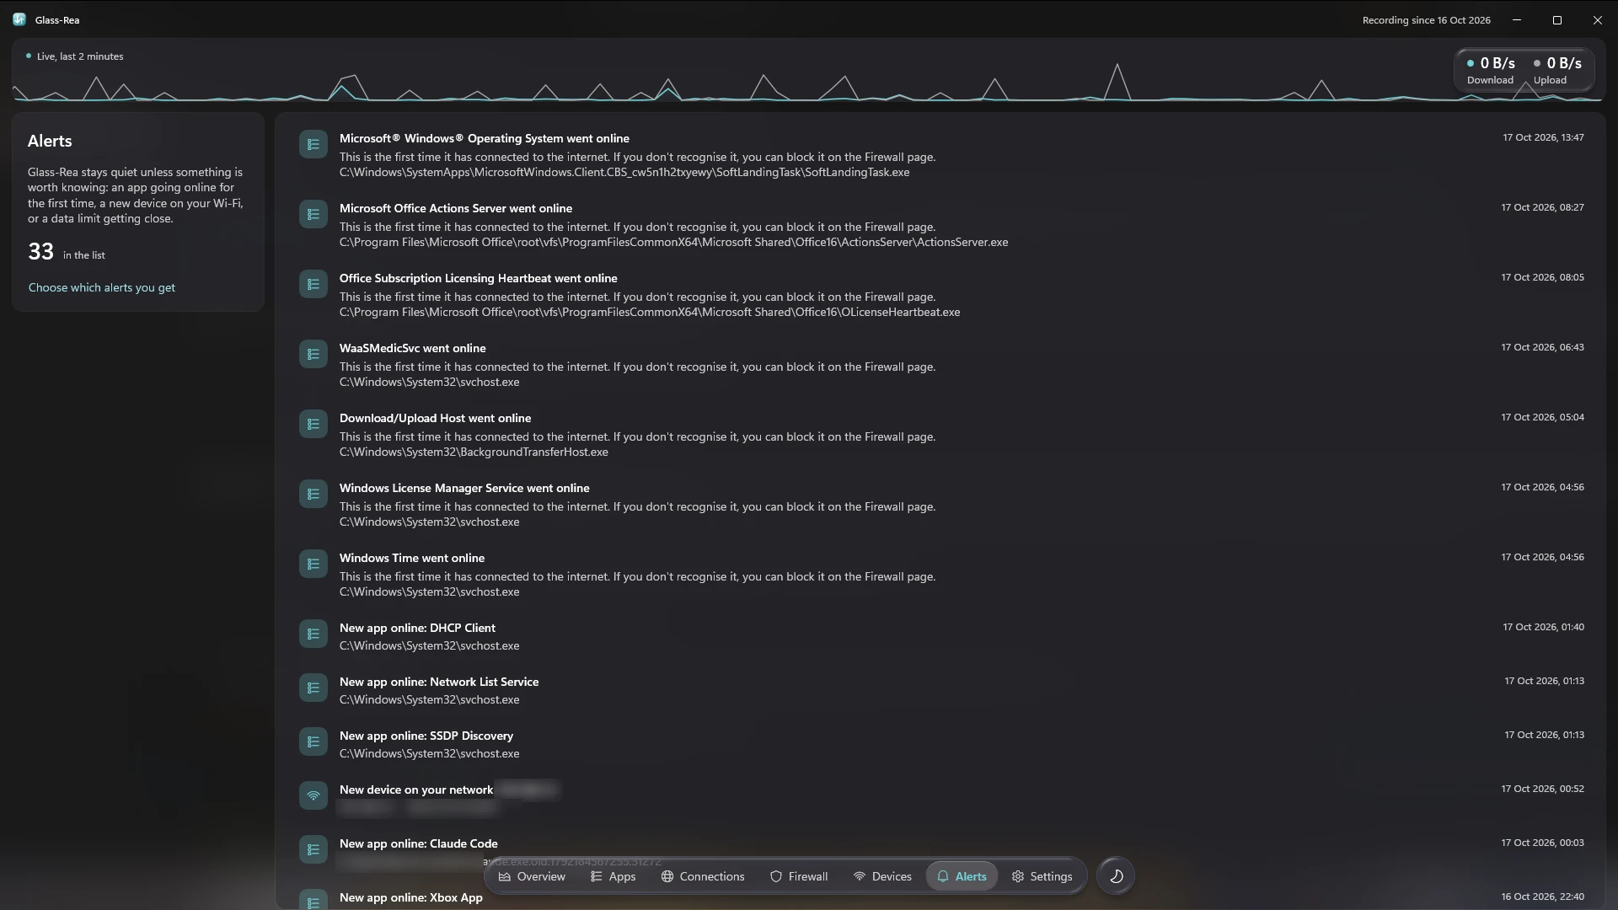The height and width of the screenshot is (910, 1618).
Task: Click the OLicenseHeartbeat.exe path text
Action: click(650, 312)
